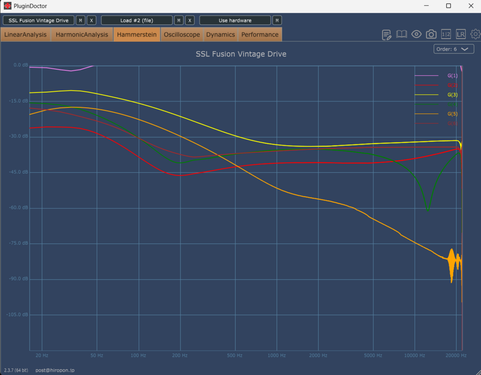
Task: Click the M button beside Load #2 (file)
Action: 179,20
